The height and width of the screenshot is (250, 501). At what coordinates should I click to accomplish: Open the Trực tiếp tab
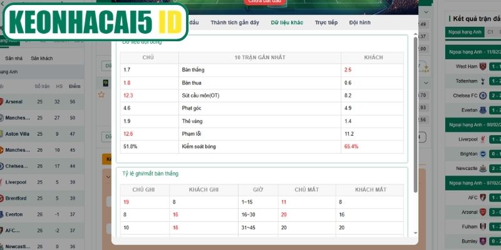click(326, 22)
